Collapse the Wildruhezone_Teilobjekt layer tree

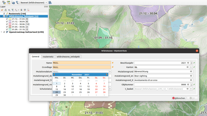(1, 16)
